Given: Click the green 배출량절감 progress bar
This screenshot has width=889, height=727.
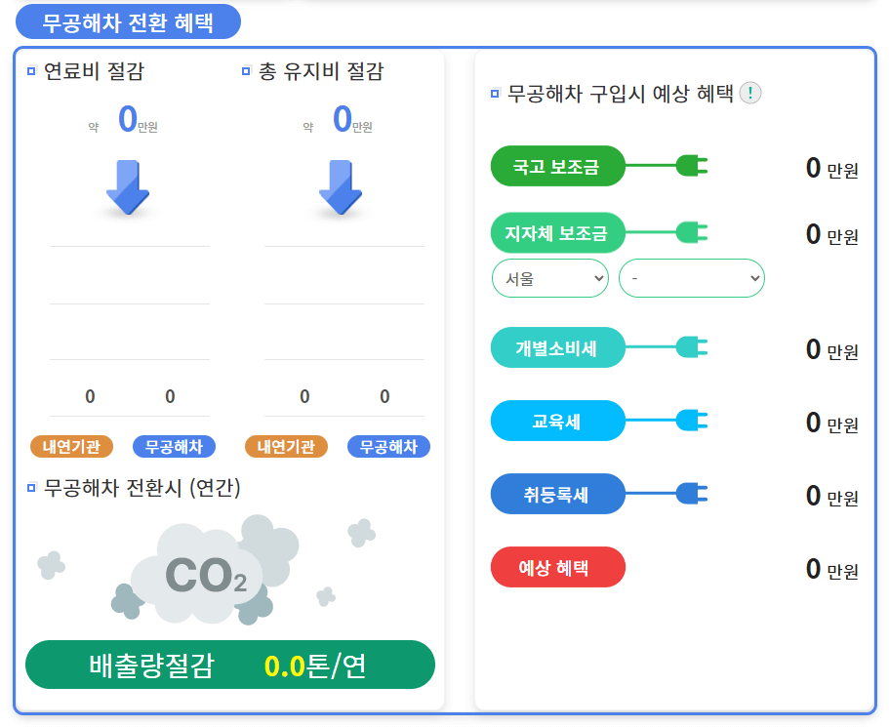Looking at the screenshot, I should [x=229, y=665].
